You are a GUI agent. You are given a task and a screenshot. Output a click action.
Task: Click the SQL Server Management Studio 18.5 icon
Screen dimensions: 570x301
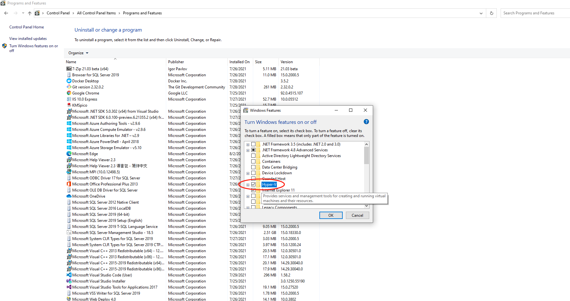coord(69,232)
